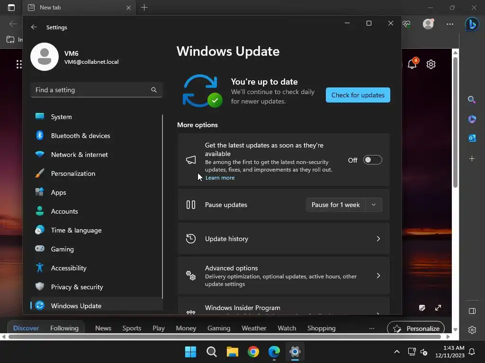Open the News feed tab

pos(103,328)
